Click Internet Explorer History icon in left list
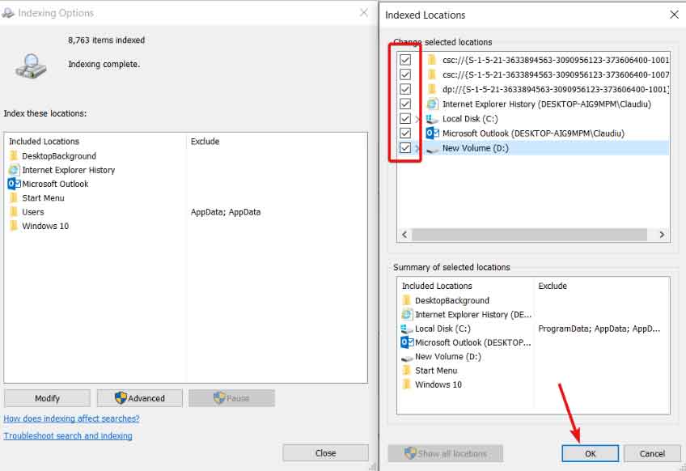 [x=13, y=170]
